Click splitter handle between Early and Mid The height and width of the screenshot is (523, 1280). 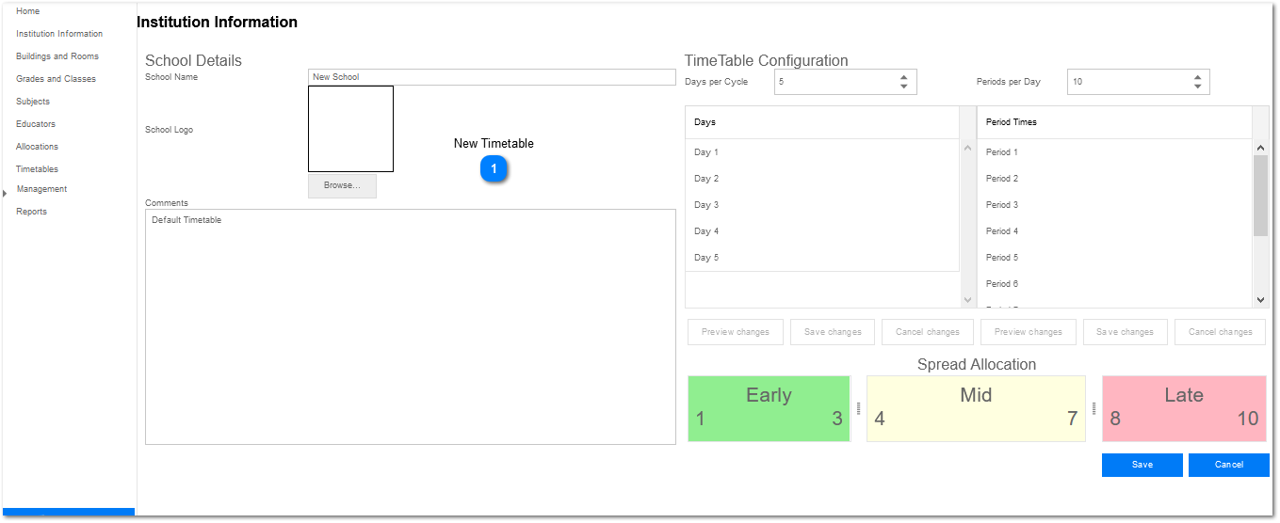pos(858,408)
